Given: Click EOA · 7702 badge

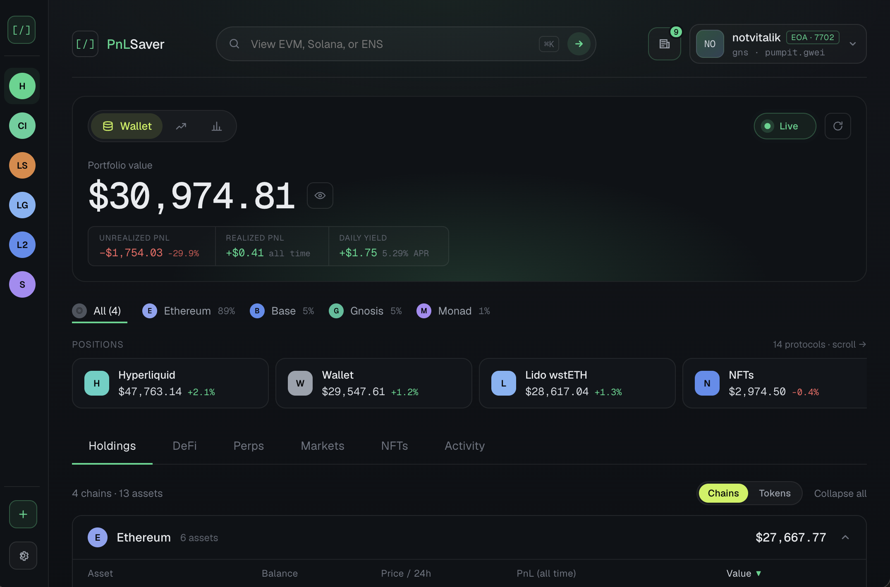Looking at the screenshot, I should click(x=813, y=37).
